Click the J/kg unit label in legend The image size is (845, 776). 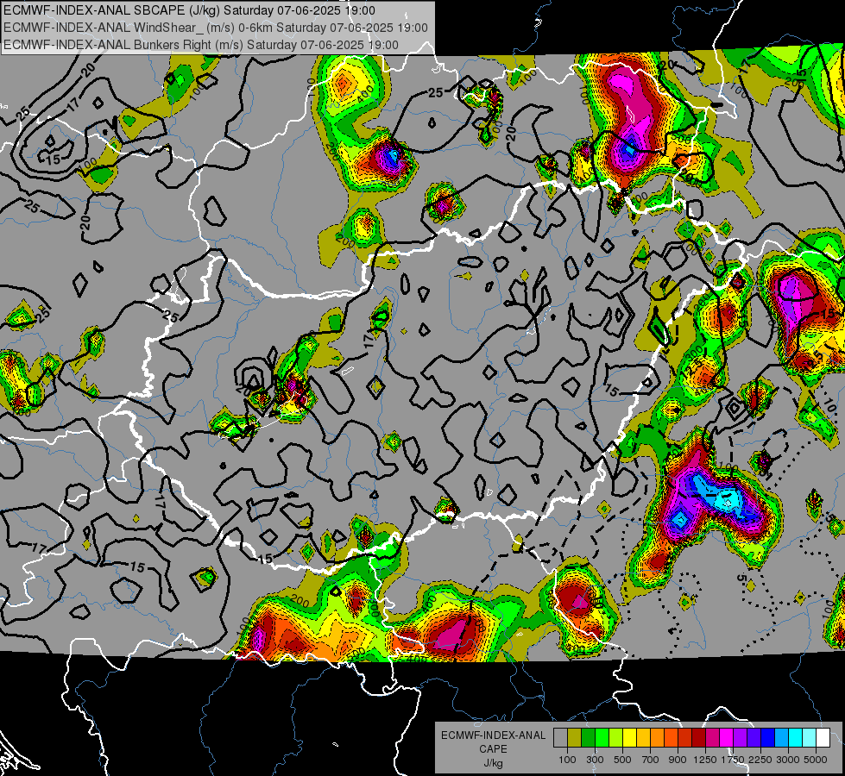493,763
